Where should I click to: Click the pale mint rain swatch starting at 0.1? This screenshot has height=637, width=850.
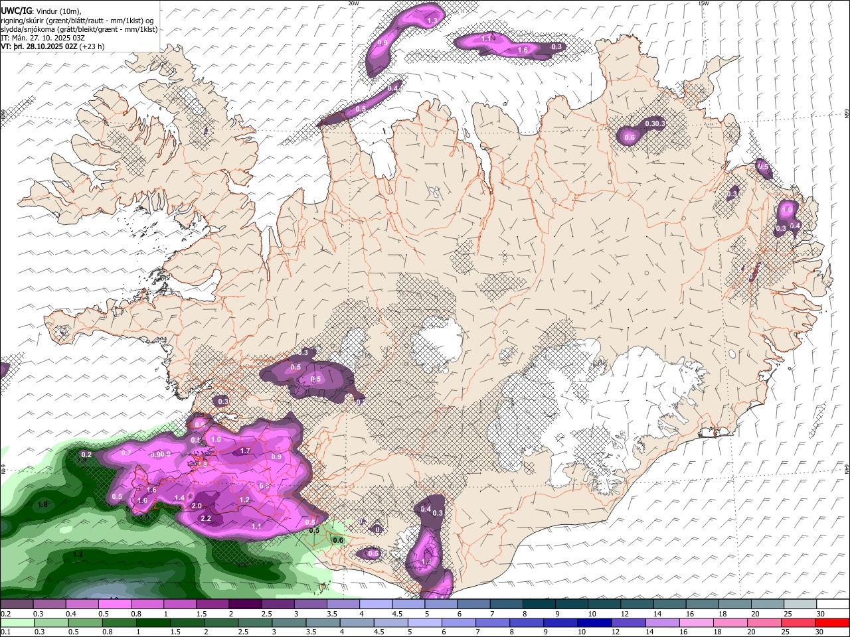tap(17, 622)
